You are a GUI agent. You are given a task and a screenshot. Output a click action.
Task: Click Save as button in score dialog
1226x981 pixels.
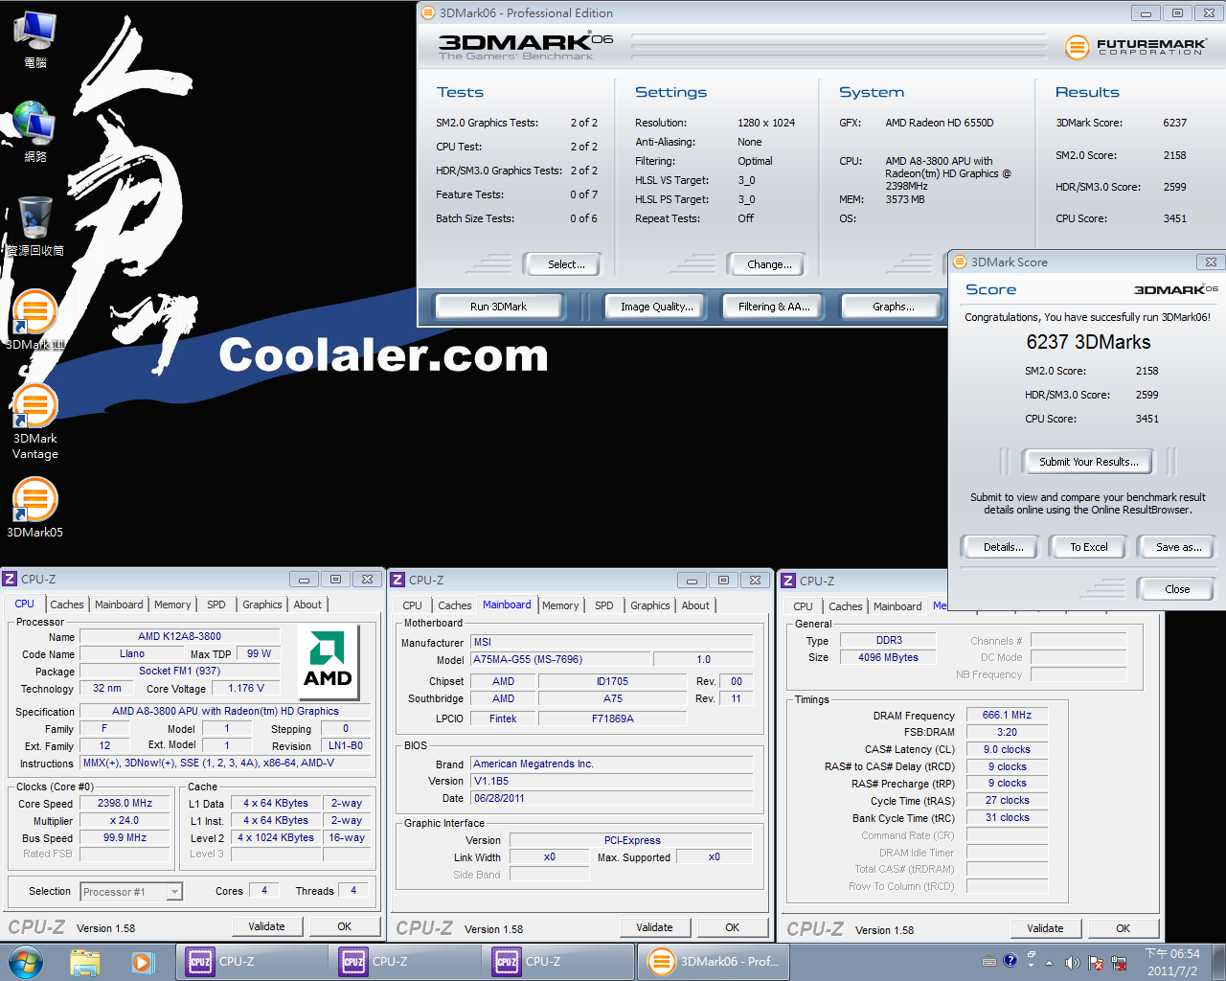(x=1178, y=547)
